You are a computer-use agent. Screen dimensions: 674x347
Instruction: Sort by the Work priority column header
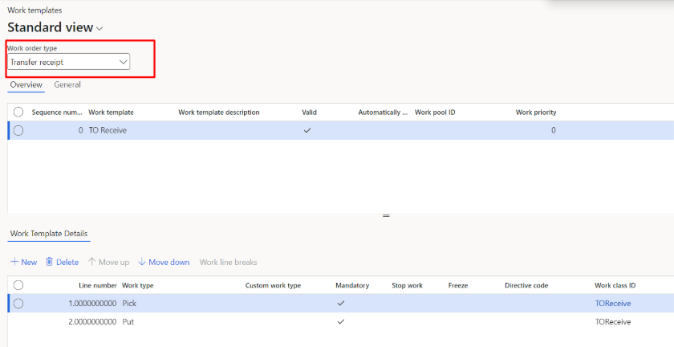tap(535, 112)
